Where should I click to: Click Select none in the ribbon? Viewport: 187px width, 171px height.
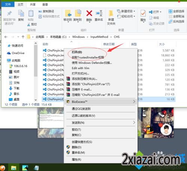pos(176,16)
